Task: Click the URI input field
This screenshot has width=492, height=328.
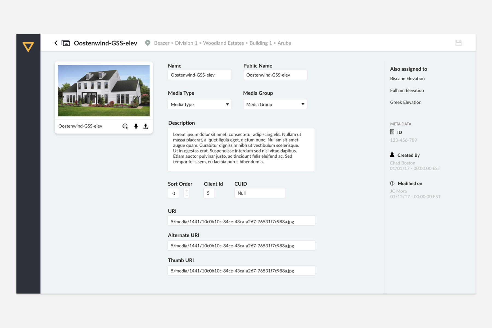Action: [x=241, y=221]
